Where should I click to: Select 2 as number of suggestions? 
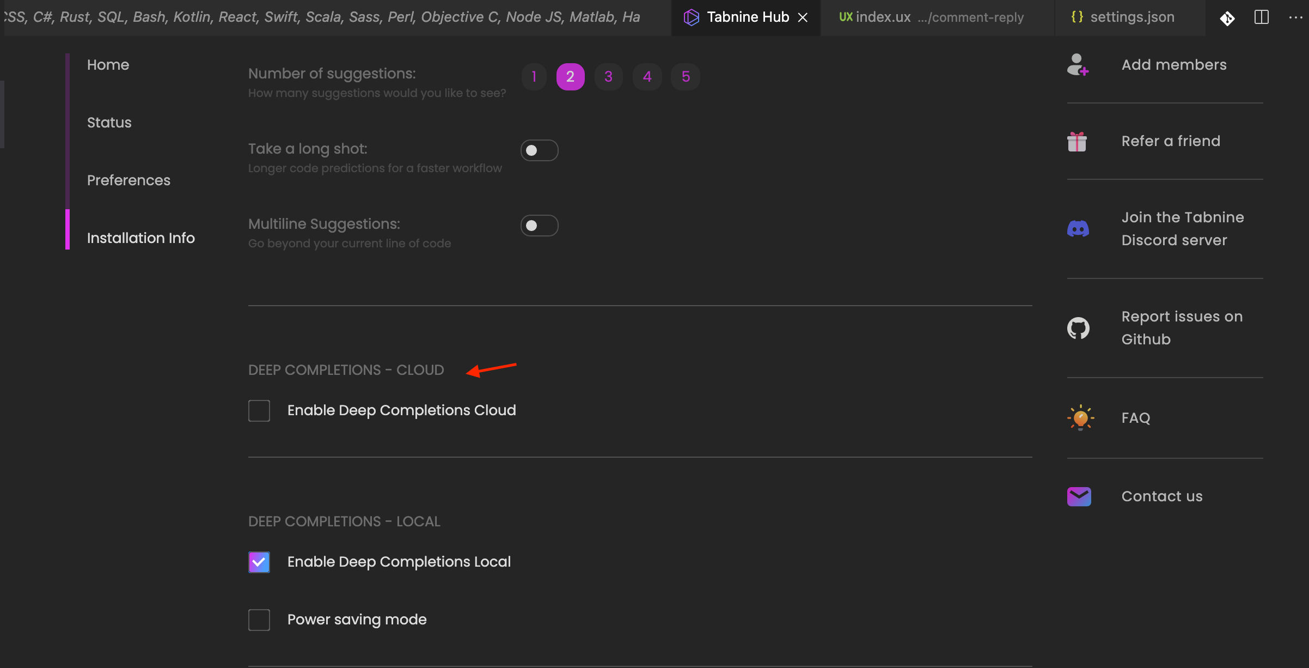(571, 77)
